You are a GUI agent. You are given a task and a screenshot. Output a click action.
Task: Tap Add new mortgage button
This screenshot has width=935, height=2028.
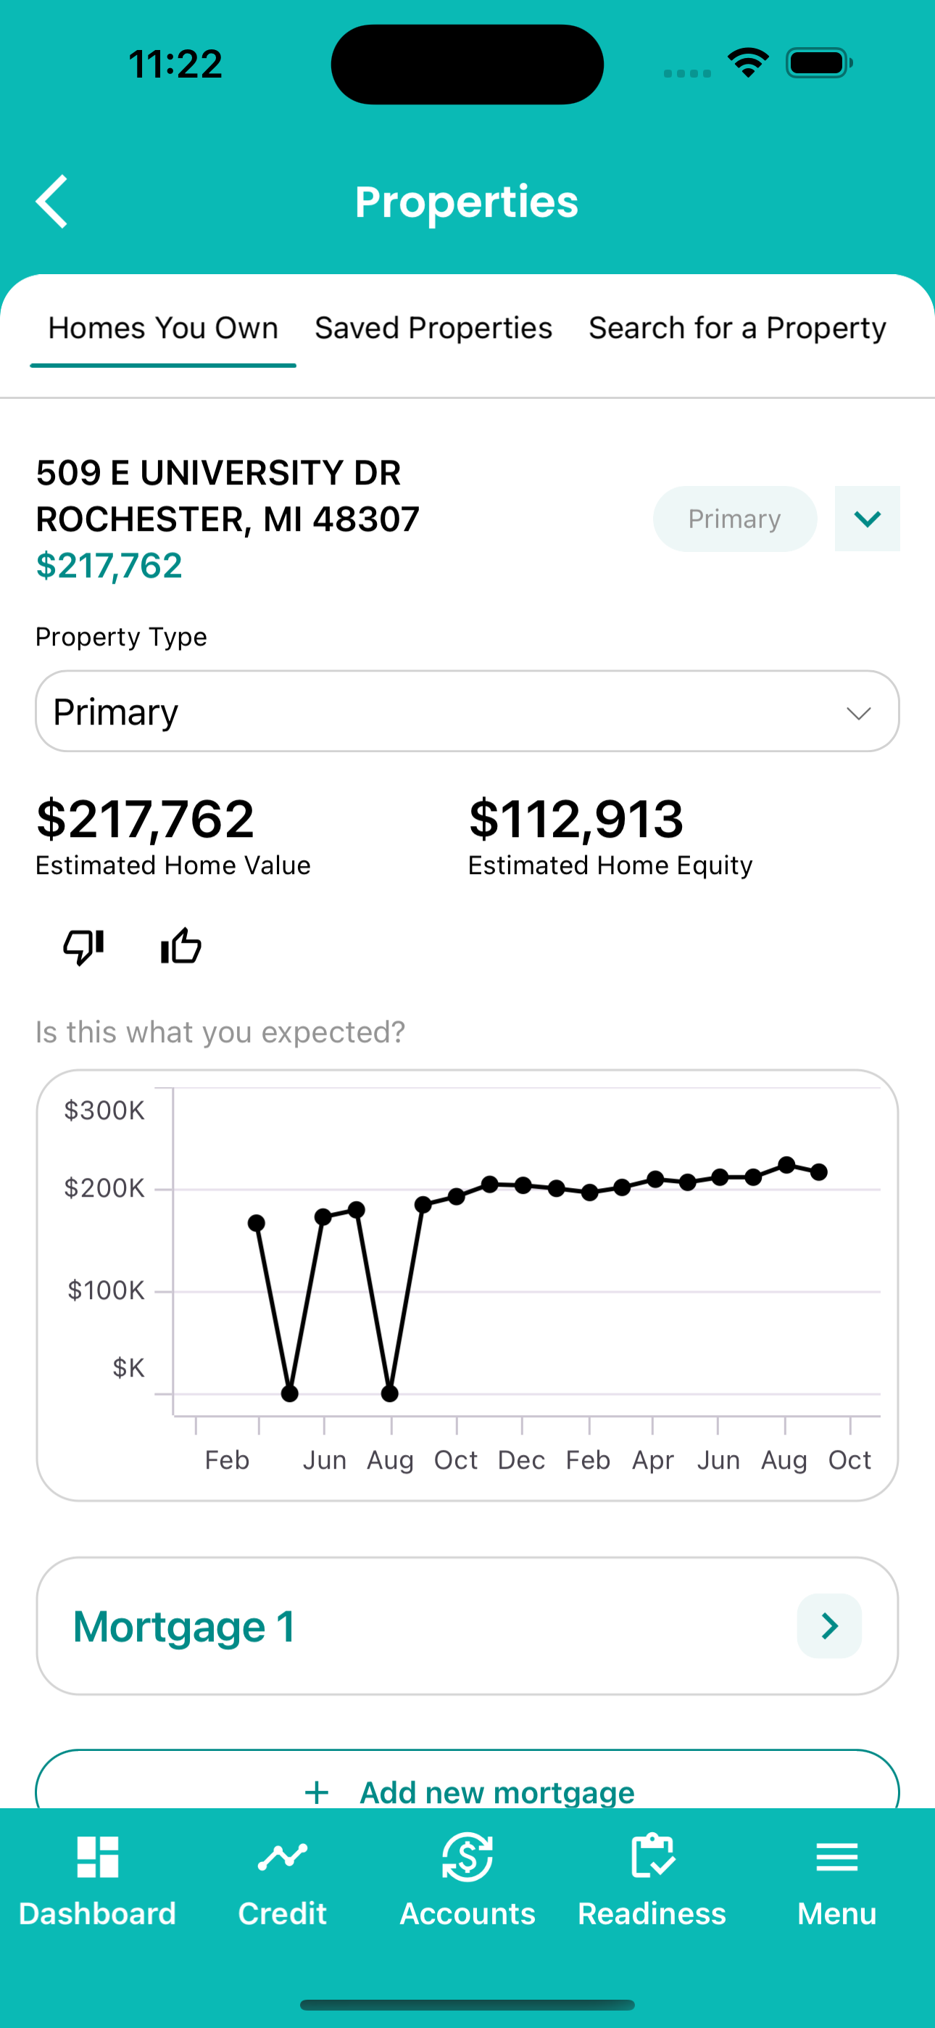pos(497,1792)
